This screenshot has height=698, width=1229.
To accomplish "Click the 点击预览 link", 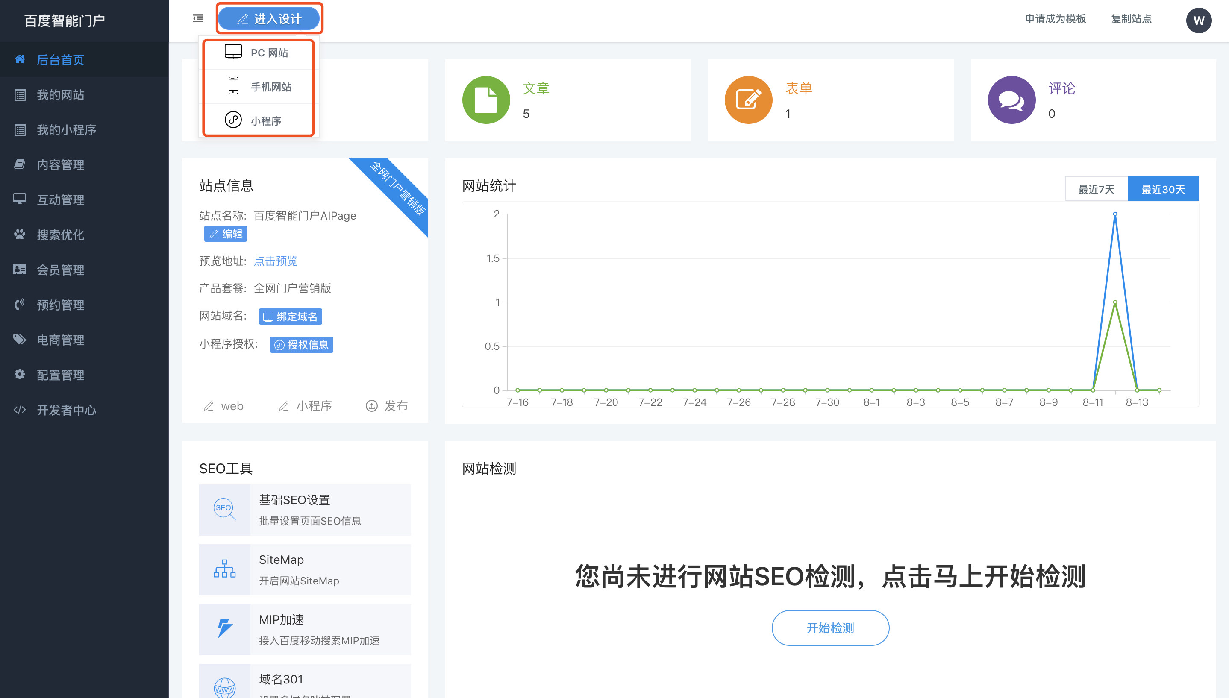I will [x=276, y=261].
